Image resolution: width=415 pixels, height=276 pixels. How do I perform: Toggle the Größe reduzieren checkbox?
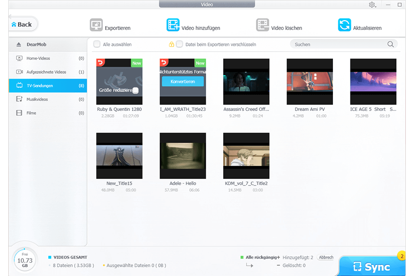pyautogui.click(x=135, y=90)
